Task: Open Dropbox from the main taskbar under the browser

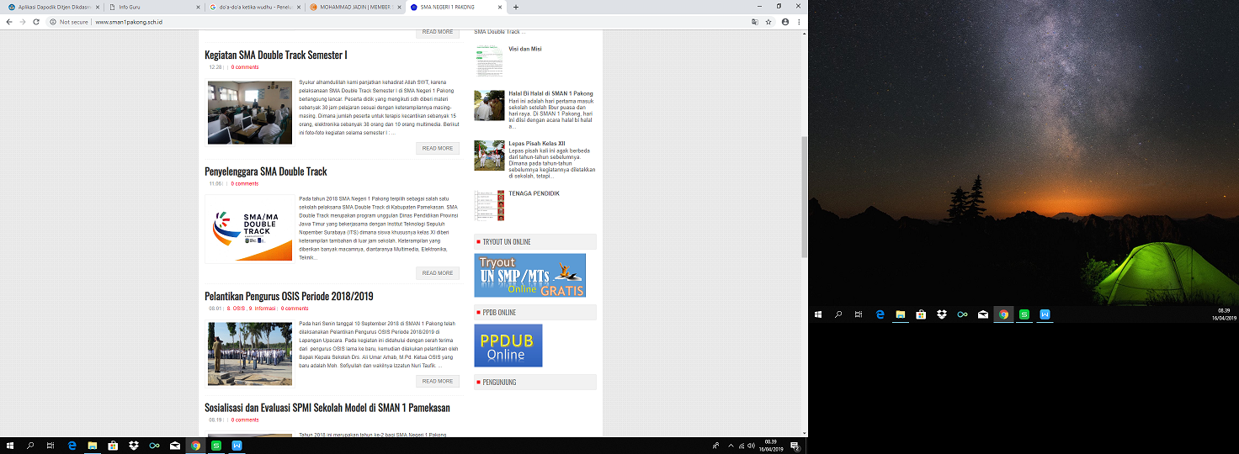Action: [134, 446]
